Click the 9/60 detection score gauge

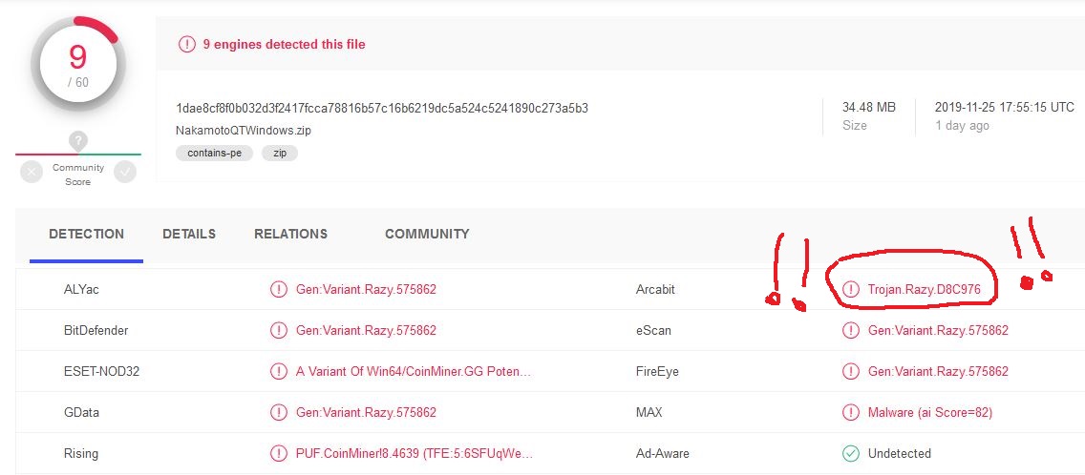click(x=77, y=64)
